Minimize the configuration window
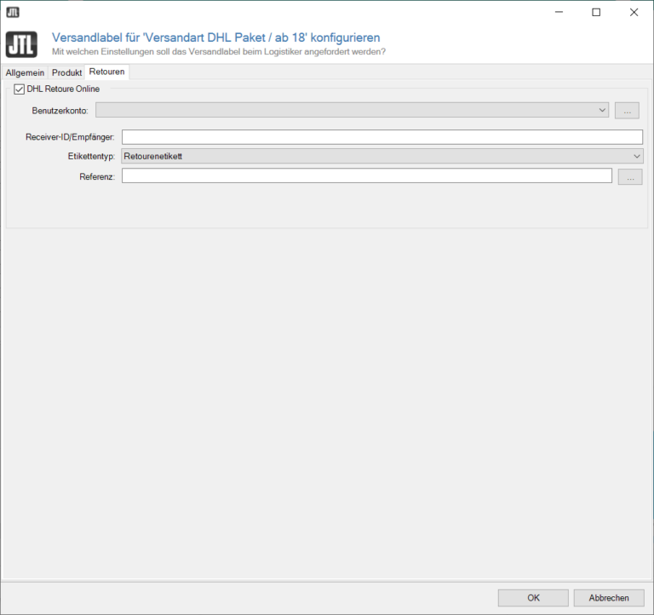 [x=558, y=12]
